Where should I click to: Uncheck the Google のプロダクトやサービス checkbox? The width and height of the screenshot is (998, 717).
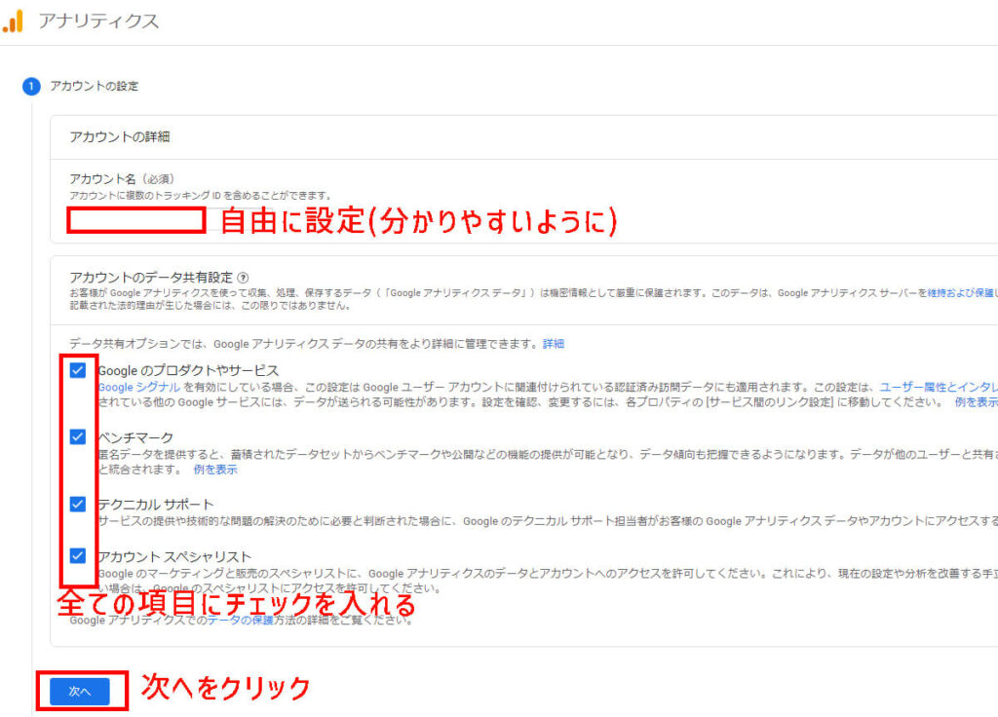click(x=78, y=370)
